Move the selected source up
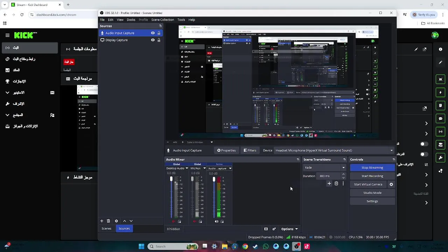Image resolution: width=448 pixels, height=252 pixels. pos(124,221)
